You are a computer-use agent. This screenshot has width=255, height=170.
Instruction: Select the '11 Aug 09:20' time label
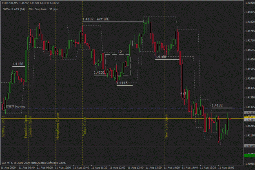(45, 168)
